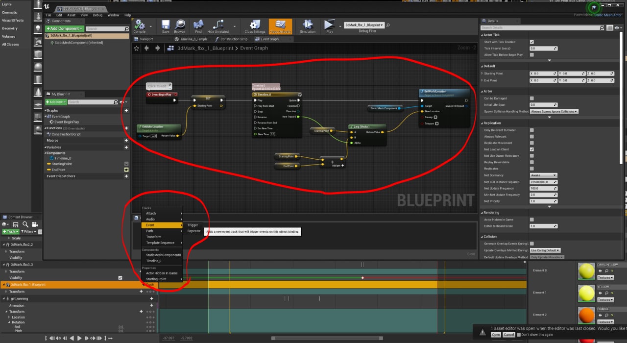
Task: Toggle Actor Hidden In Game checkbox
Action: (x=532, y=220)
